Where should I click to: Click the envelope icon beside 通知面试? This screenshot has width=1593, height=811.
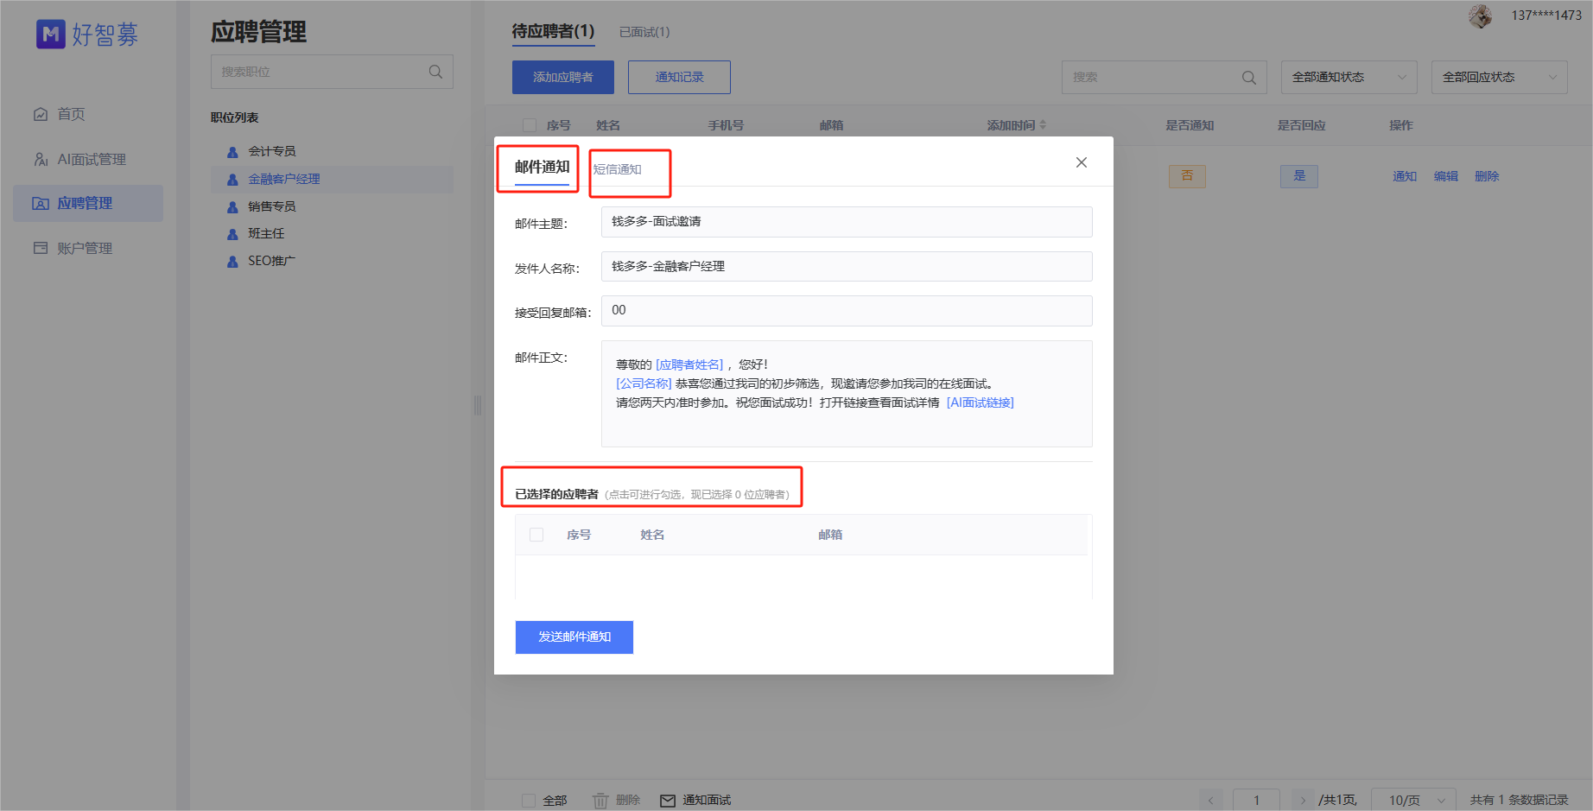(667, 800)
